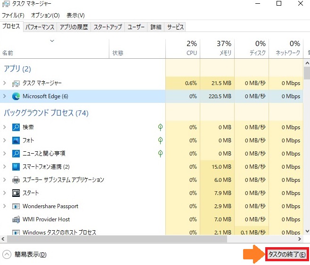
Task: Switch to the ユーザー tab
Action: coord(136,27)
